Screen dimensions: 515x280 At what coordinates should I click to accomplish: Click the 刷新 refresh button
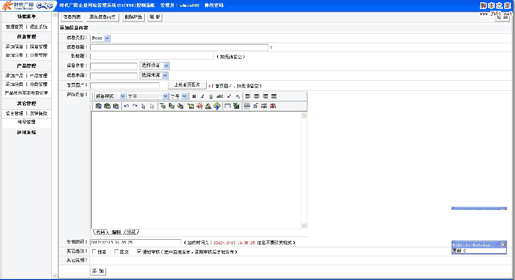[x=155, y=17]
